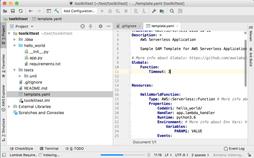Hide the Project tool window

coord(108,26)
